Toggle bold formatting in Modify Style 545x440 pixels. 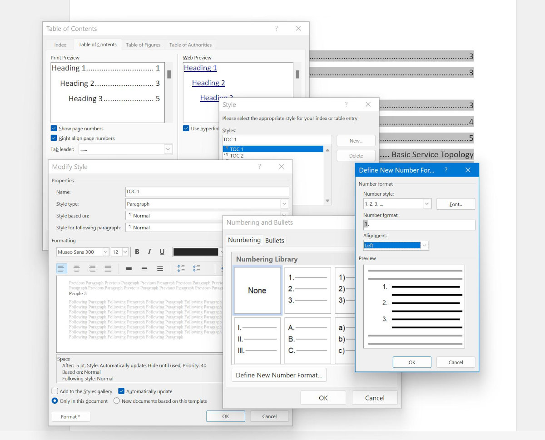tap(137, 252)
